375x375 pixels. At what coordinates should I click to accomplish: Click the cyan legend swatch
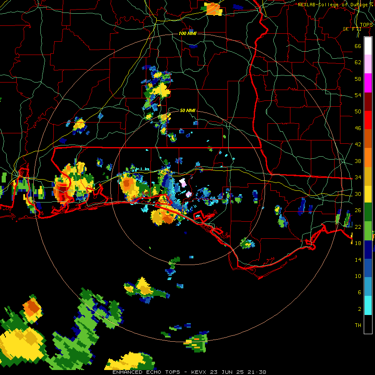368,305
